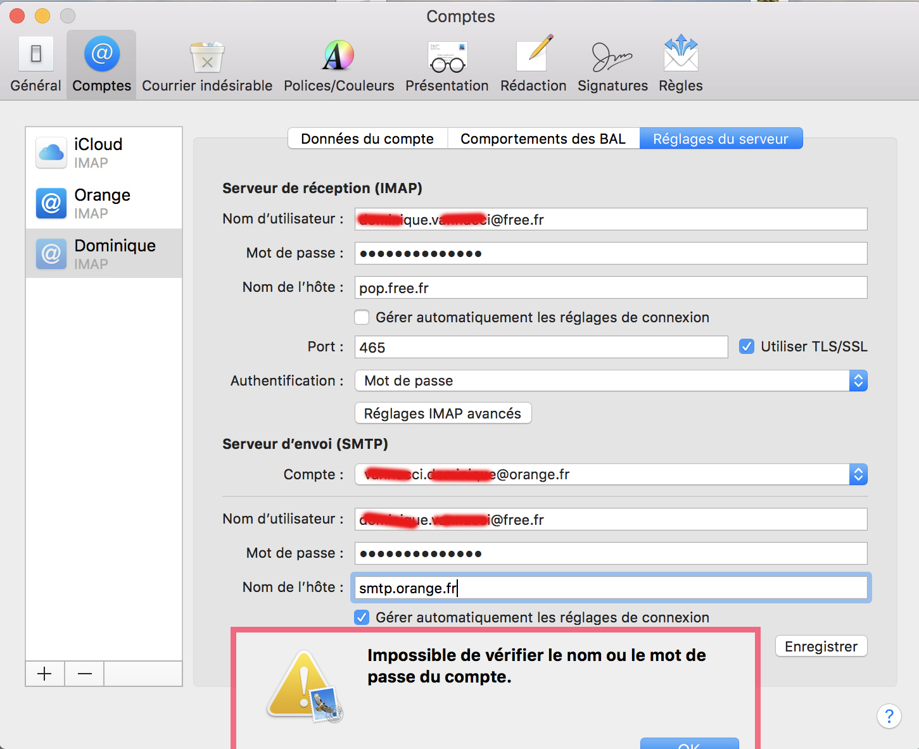Open the Règles rules preferences
This screenshot has height=749, width=919.
pyautogui.click(x=680, y=65)
